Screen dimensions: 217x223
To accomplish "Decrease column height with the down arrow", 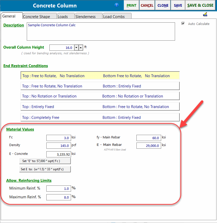I will [x=76, y=48].
